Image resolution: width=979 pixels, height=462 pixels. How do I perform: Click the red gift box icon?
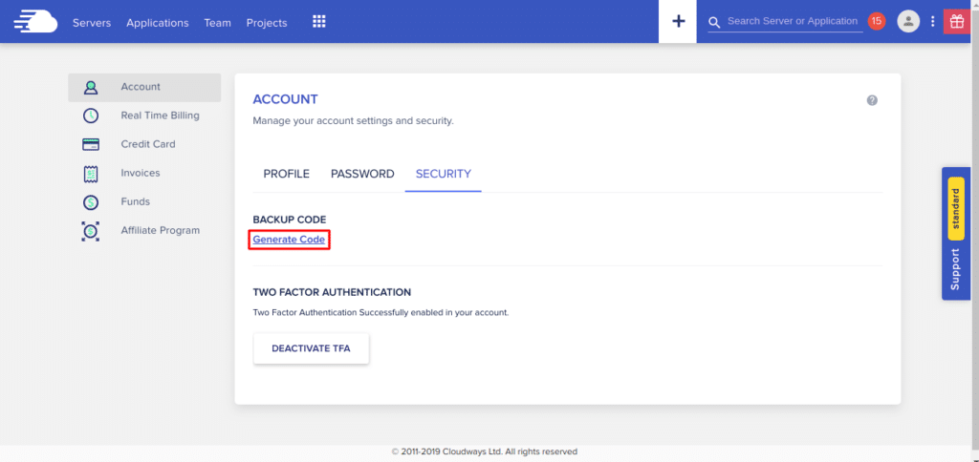(956, 21)
